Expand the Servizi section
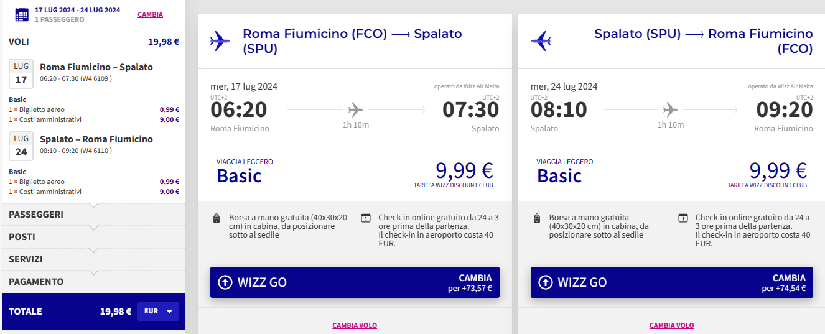The height and width of the screenshot is (334, 825). [x=93, y=259]
